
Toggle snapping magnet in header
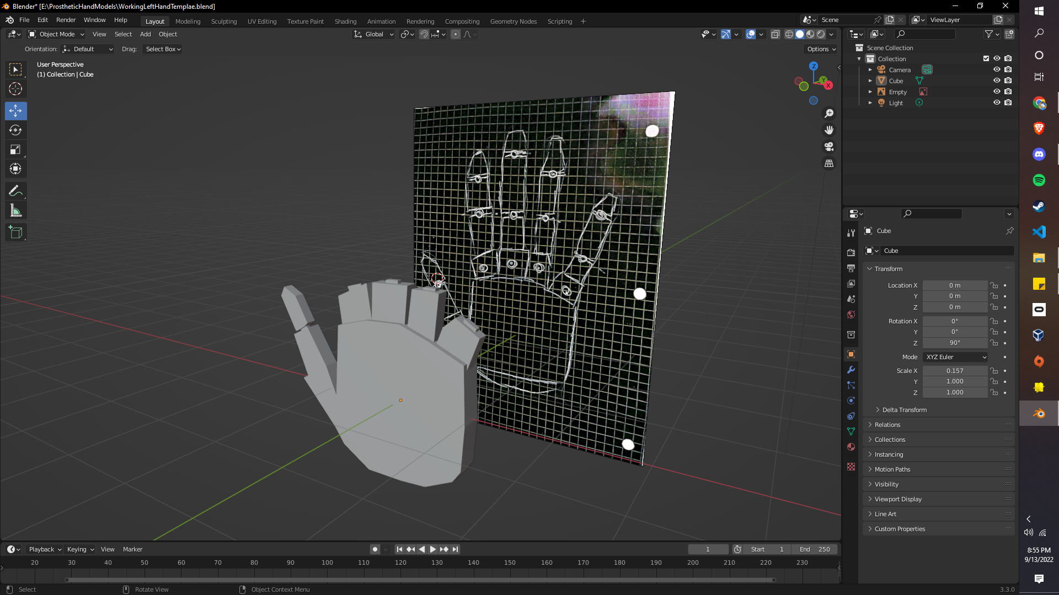(424, 34)
